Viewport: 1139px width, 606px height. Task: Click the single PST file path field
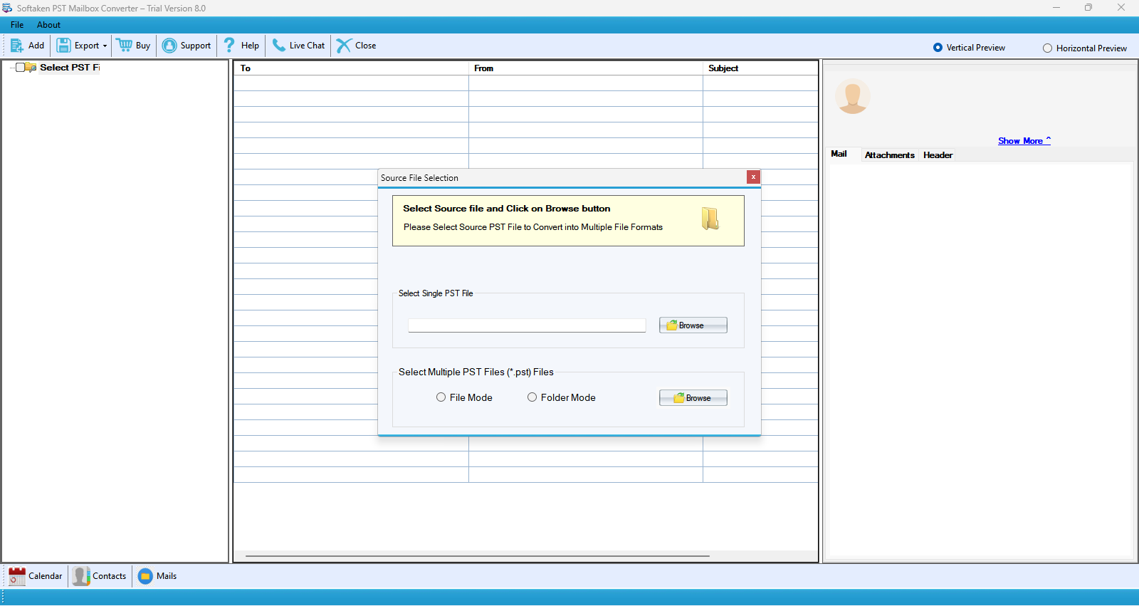[x=527, y=325]
